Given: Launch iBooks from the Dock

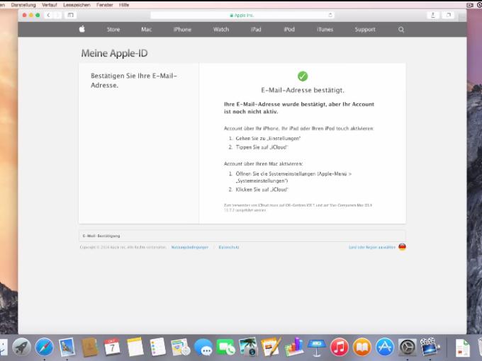Looking at the screenshot, I should click(x=362, y=347).
